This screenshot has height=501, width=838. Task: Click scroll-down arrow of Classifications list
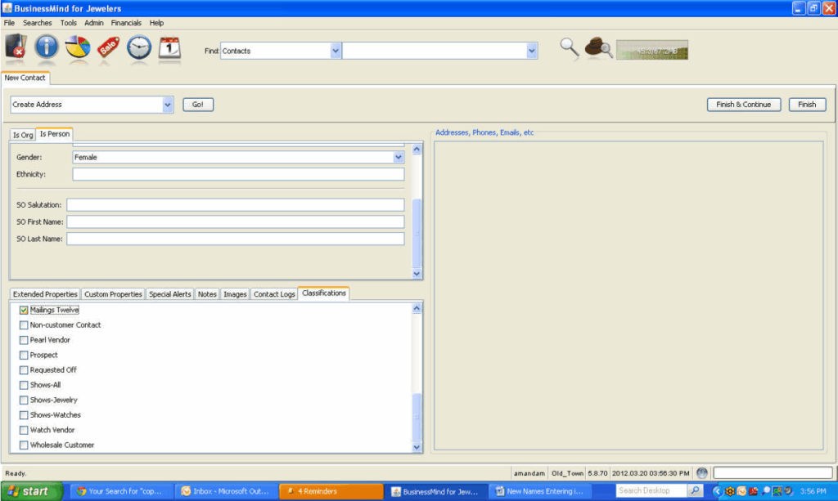click(x=417, y=448)
